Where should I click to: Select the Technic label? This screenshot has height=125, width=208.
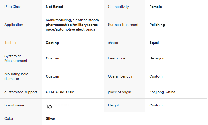click(11, 43)
